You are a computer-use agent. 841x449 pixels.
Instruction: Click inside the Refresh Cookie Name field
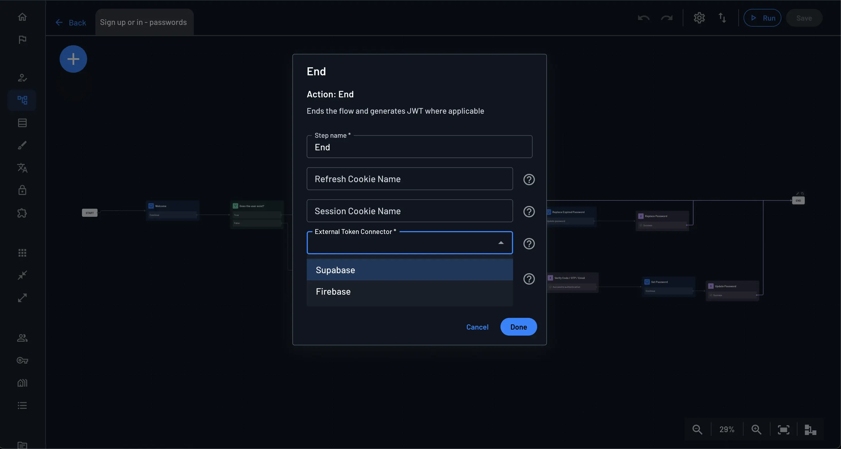(410, 179)
